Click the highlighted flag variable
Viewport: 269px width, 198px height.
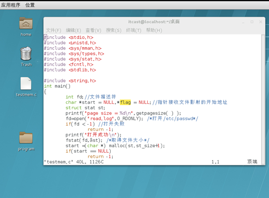point(125,102)
